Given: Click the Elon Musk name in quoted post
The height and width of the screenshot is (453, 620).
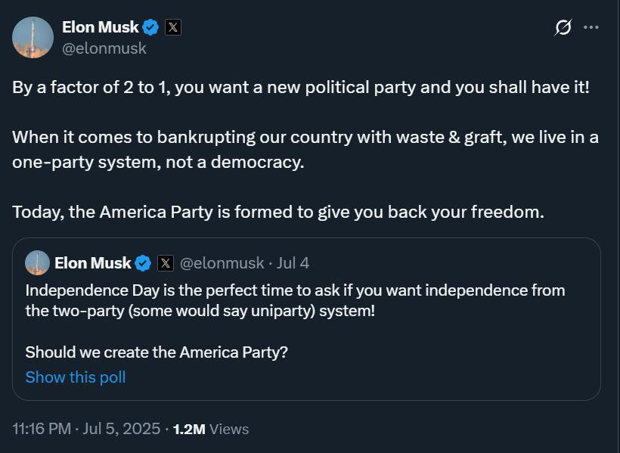Looking at the screenshot, I should (92, 263).
